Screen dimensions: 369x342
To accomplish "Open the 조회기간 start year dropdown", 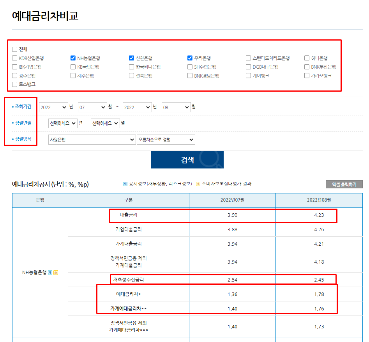I will coord(53,107).
